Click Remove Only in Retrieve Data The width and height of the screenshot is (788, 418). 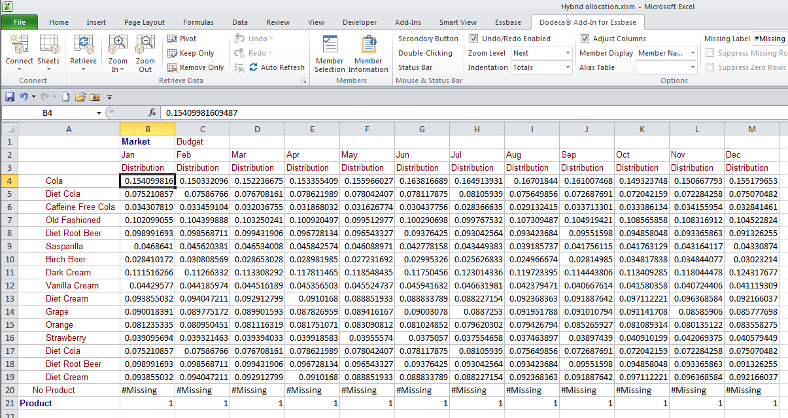point(196,67)
